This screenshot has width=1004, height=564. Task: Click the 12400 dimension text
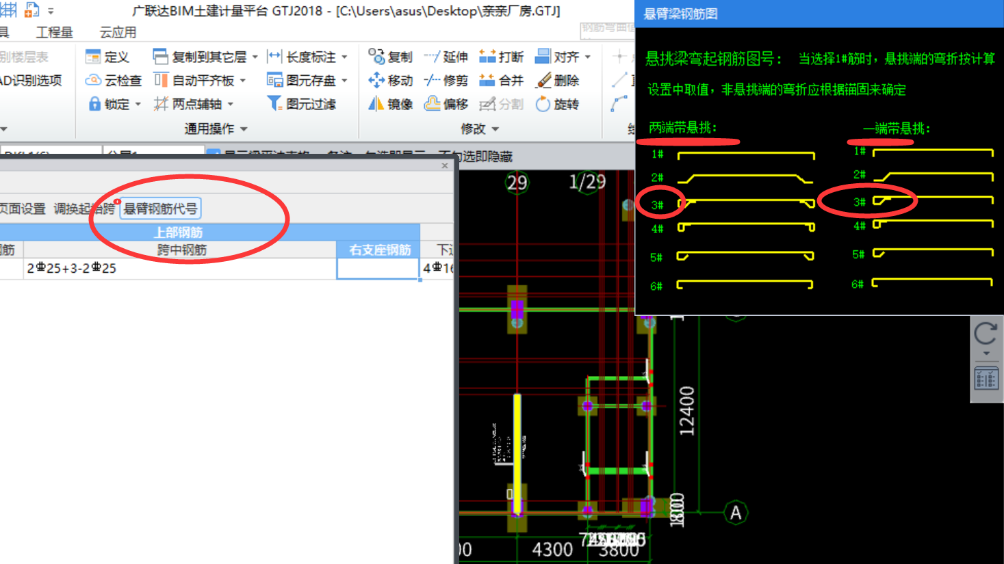click(686, 411)
